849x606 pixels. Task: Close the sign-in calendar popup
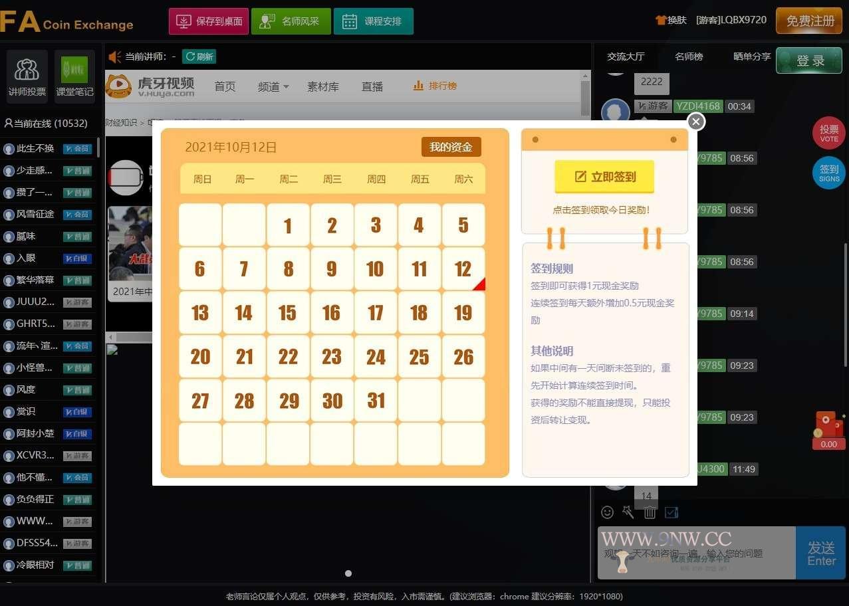[695, 122]
